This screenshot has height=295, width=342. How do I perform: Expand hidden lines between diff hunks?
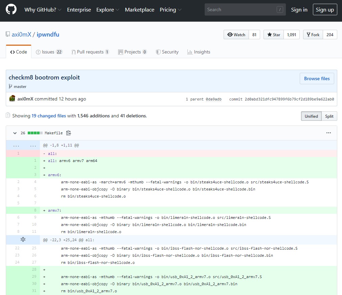[23, 240]
